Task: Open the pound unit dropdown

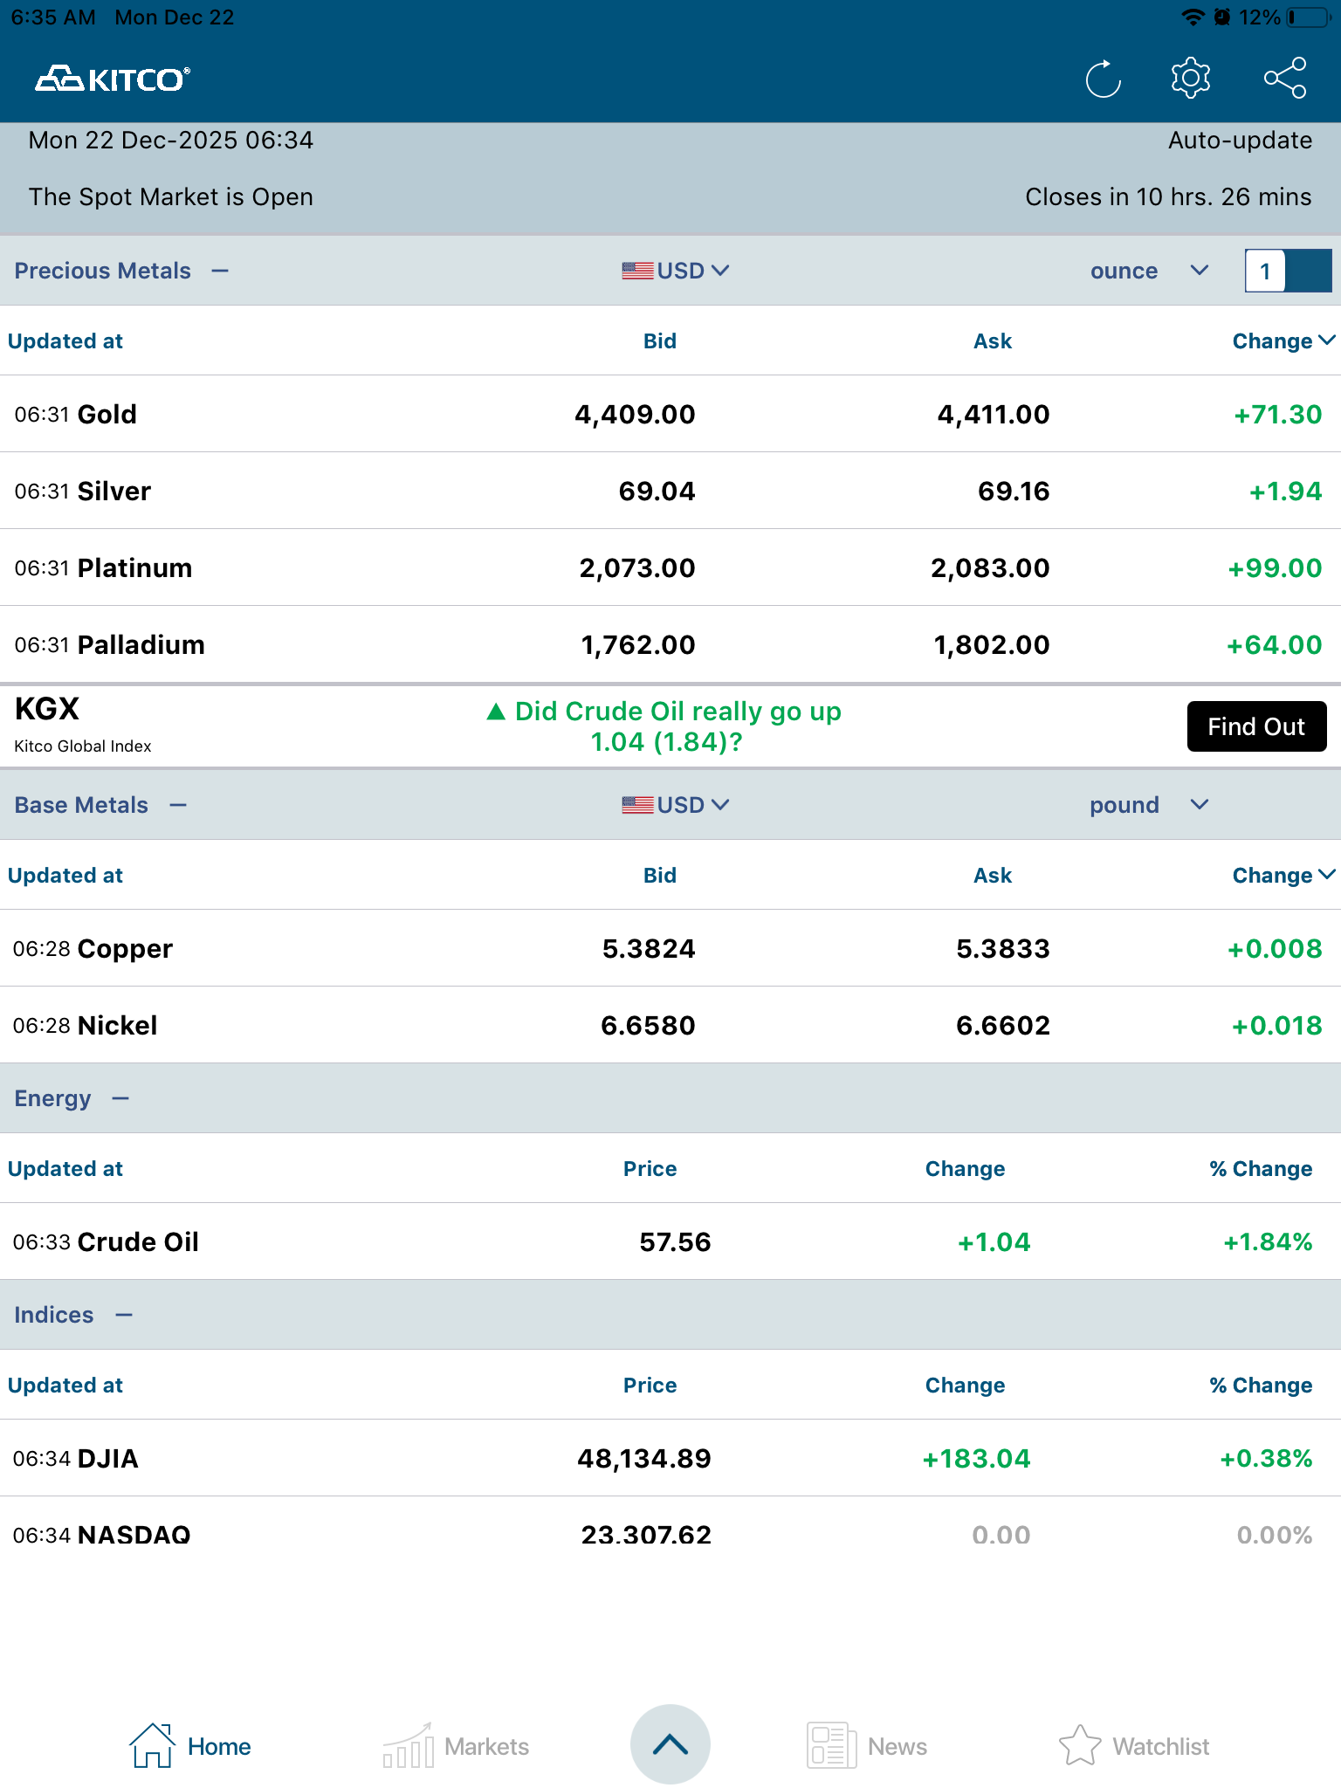Action: click(1149, 805)
